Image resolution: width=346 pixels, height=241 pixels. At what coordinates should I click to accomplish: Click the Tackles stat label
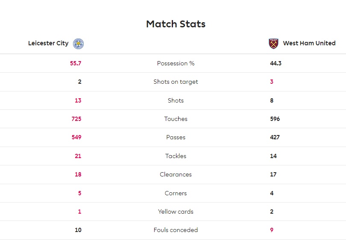click(x=176, y=156)
